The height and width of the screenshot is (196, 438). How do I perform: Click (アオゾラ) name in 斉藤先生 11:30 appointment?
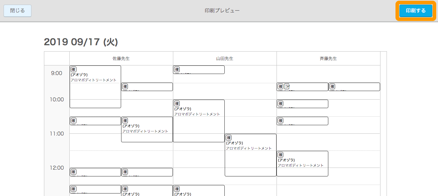[x=287, y=160]
